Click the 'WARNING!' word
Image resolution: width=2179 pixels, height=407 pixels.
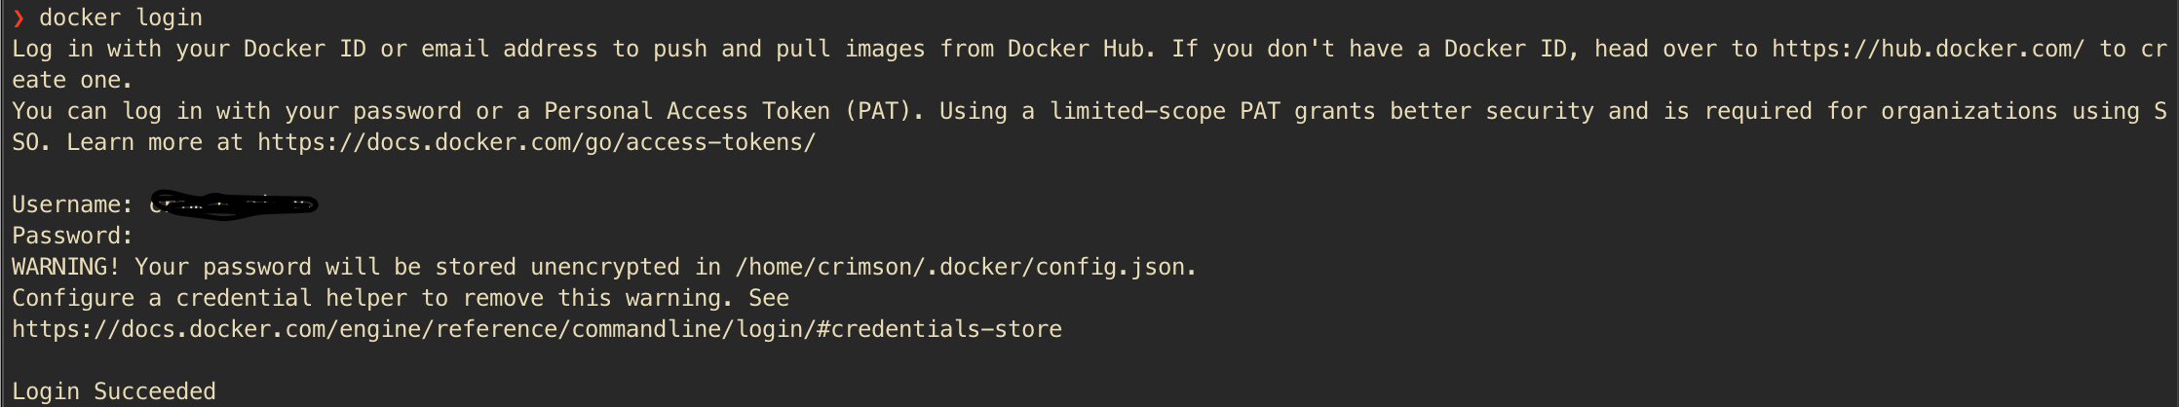click(65, 268)
